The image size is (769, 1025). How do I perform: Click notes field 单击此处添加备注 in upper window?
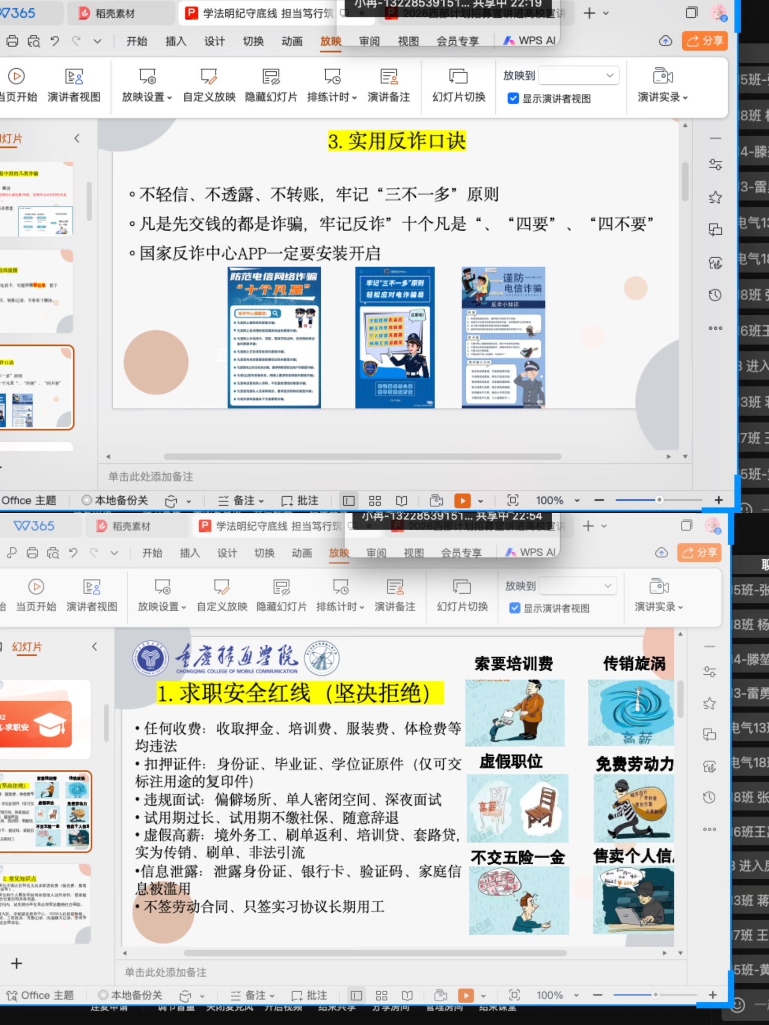click(x=151, y=476)
